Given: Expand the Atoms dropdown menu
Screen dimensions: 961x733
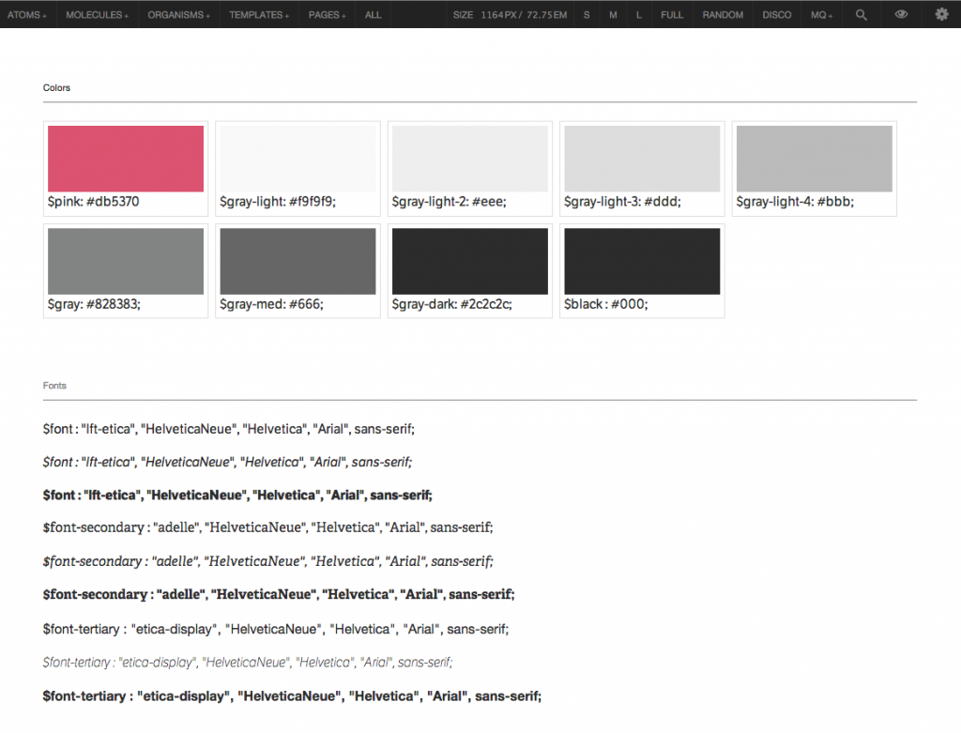Looking at the screenshot, I should (x=27, y=15).
